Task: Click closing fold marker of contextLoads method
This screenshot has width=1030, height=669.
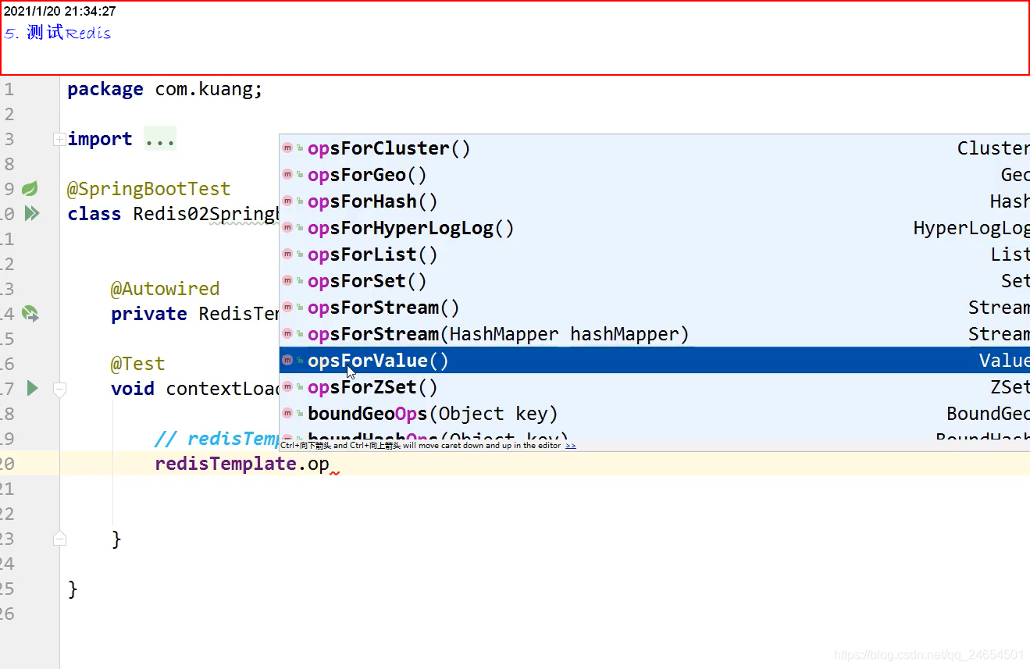Action: (x=59, y=538)
